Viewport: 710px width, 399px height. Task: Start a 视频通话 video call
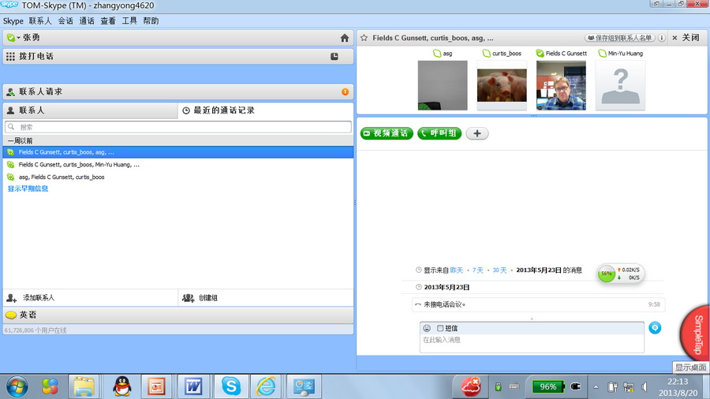click(387, 134)
